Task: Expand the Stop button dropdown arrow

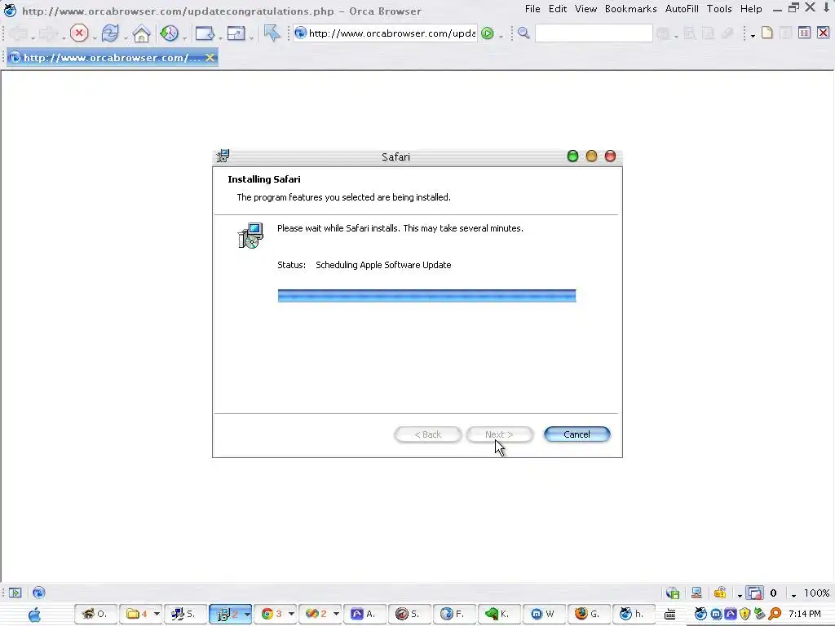Action: 94,37
